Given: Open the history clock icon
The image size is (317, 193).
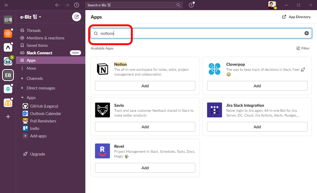Looking at the screenshot, I should [76, 5].
